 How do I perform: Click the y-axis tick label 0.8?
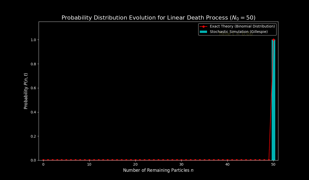point(33,64)
